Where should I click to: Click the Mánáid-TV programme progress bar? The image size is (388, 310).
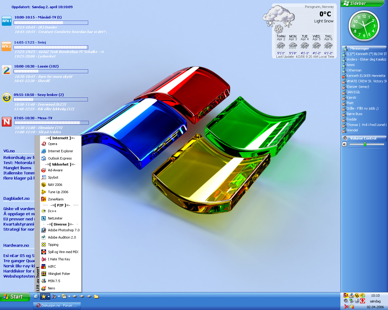[51, 23]
